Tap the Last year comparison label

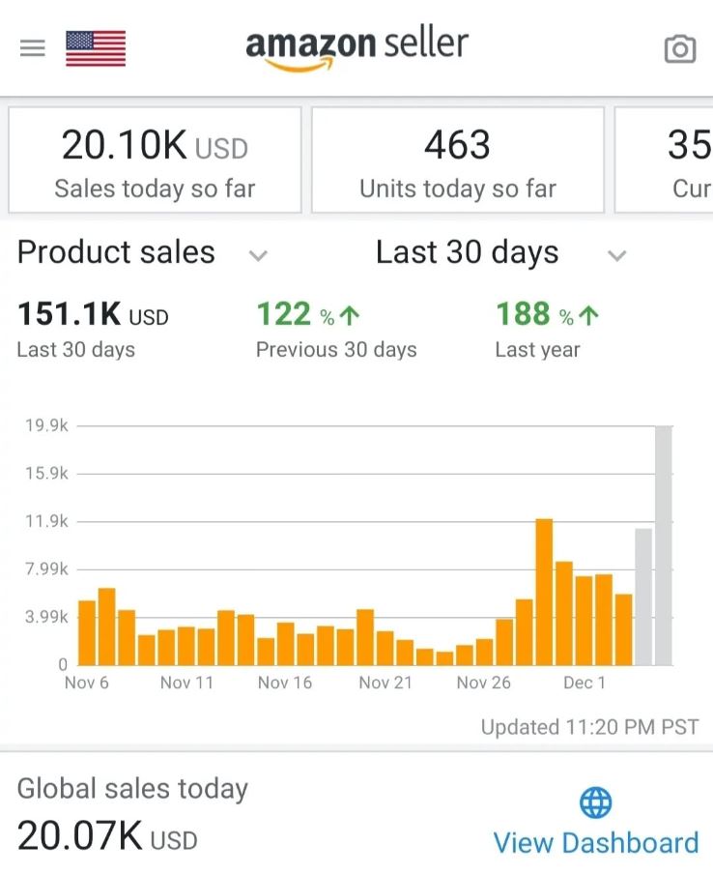[537, 350]
